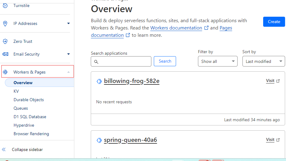Viewport: 286px width, 161px height.
Task: Click the IP Addresses location pin icon
Action: coord(5,23)
